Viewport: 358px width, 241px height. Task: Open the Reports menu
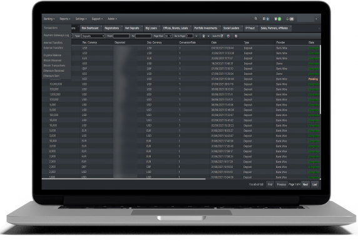pos(65,19)
